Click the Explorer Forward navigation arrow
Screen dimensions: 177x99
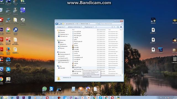[x=59, y=24]
